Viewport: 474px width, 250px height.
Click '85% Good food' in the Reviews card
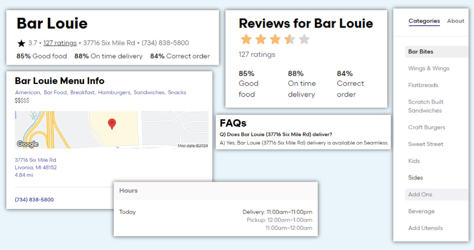coord(249,84)
